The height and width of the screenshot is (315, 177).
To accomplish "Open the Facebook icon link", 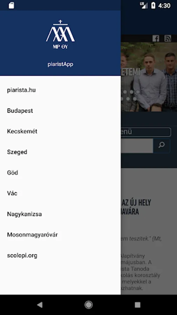I will click(156, 38).
